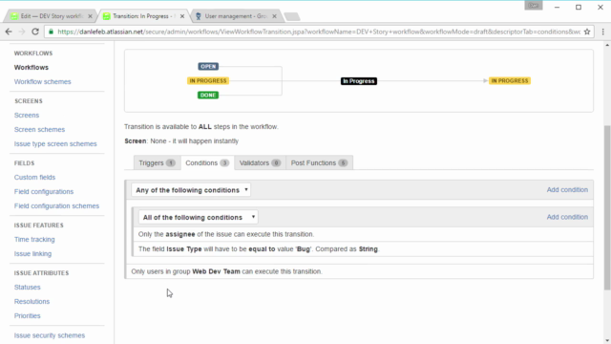This screenshot has width=611, height=344.
Task: Open the Triggers tab
Action: pyautogui.click(x=157, y=163)
